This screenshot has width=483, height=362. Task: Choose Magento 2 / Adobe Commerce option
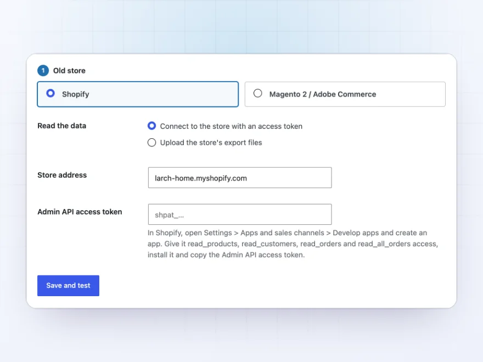point(345,94)
